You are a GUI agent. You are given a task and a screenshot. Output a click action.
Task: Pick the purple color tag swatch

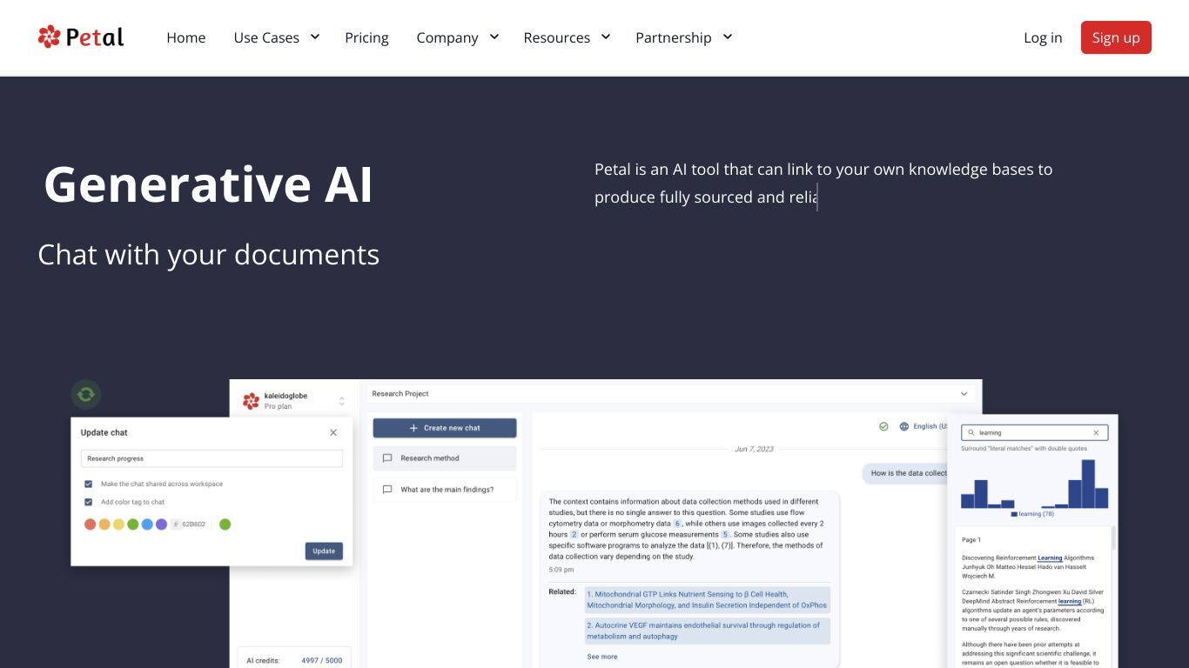[161, 524]
